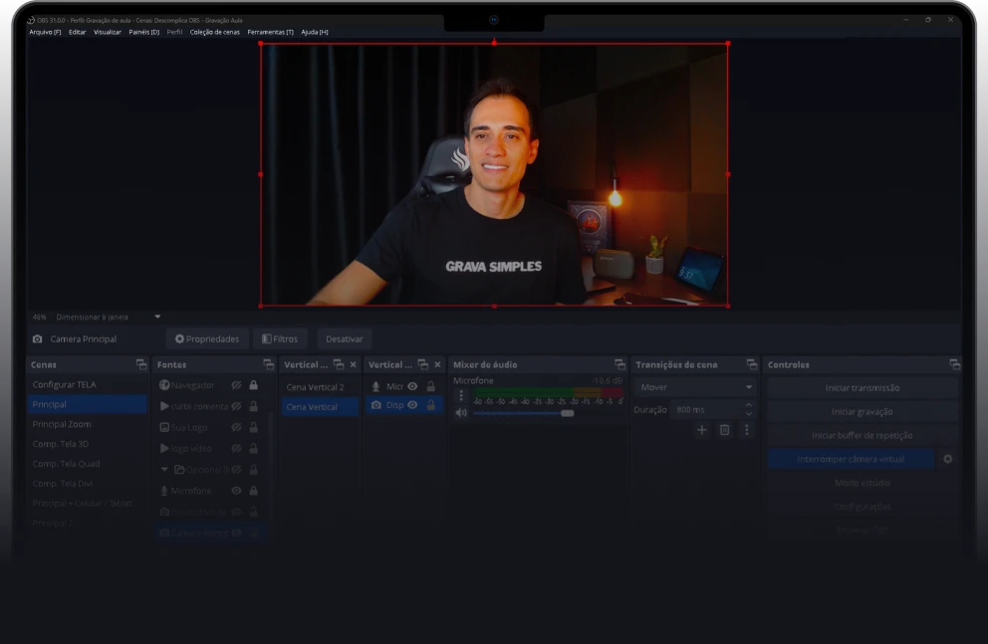Screen dimensions: 988x644
Task: Select the Configurar TELA scene
Action: tap(87, 384)
